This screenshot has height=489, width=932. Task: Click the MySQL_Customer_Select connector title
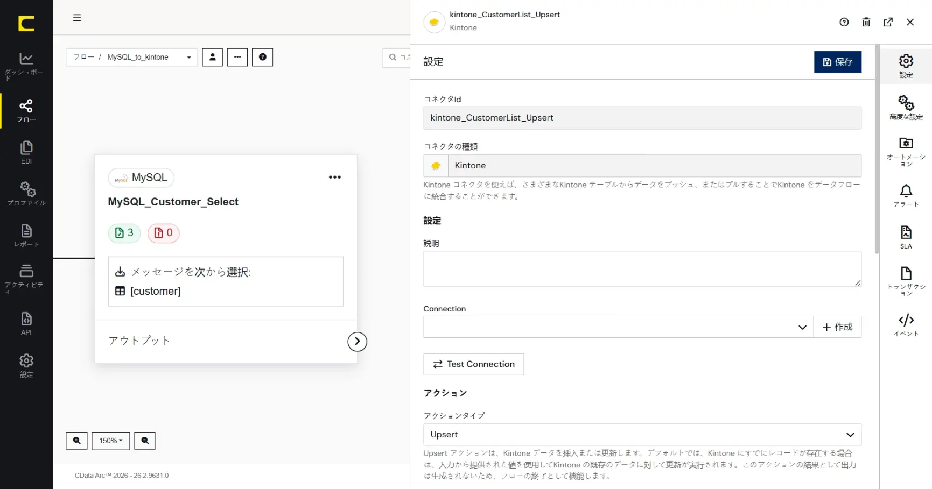pos(173,202)
